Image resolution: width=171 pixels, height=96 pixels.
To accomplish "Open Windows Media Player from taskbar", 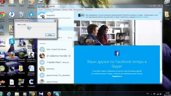I will coord(25,94).
